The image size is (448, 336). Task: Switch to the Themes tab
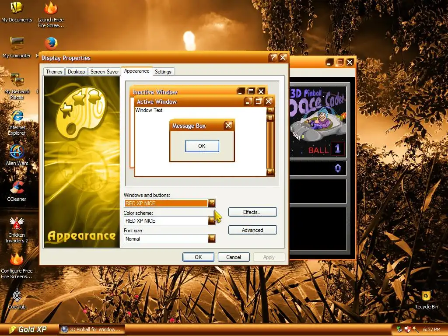coord(54,71)
